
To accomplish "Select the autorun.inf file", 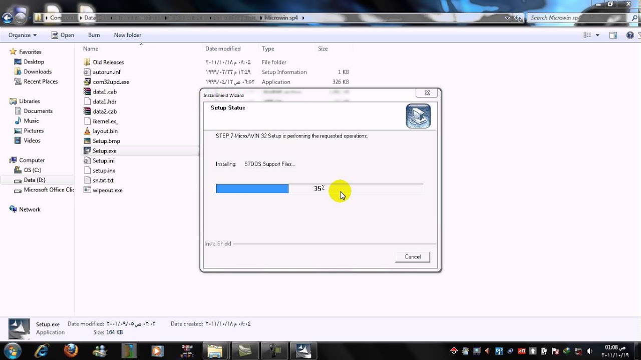I will coord(107,72).
